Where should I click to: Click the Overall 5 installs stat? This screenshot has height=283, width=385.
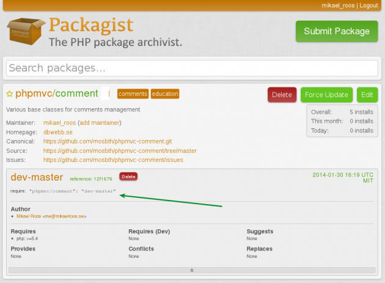tap(342, 112)
